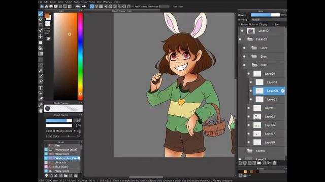Toggle visibility of Folder29

[240, 39]
